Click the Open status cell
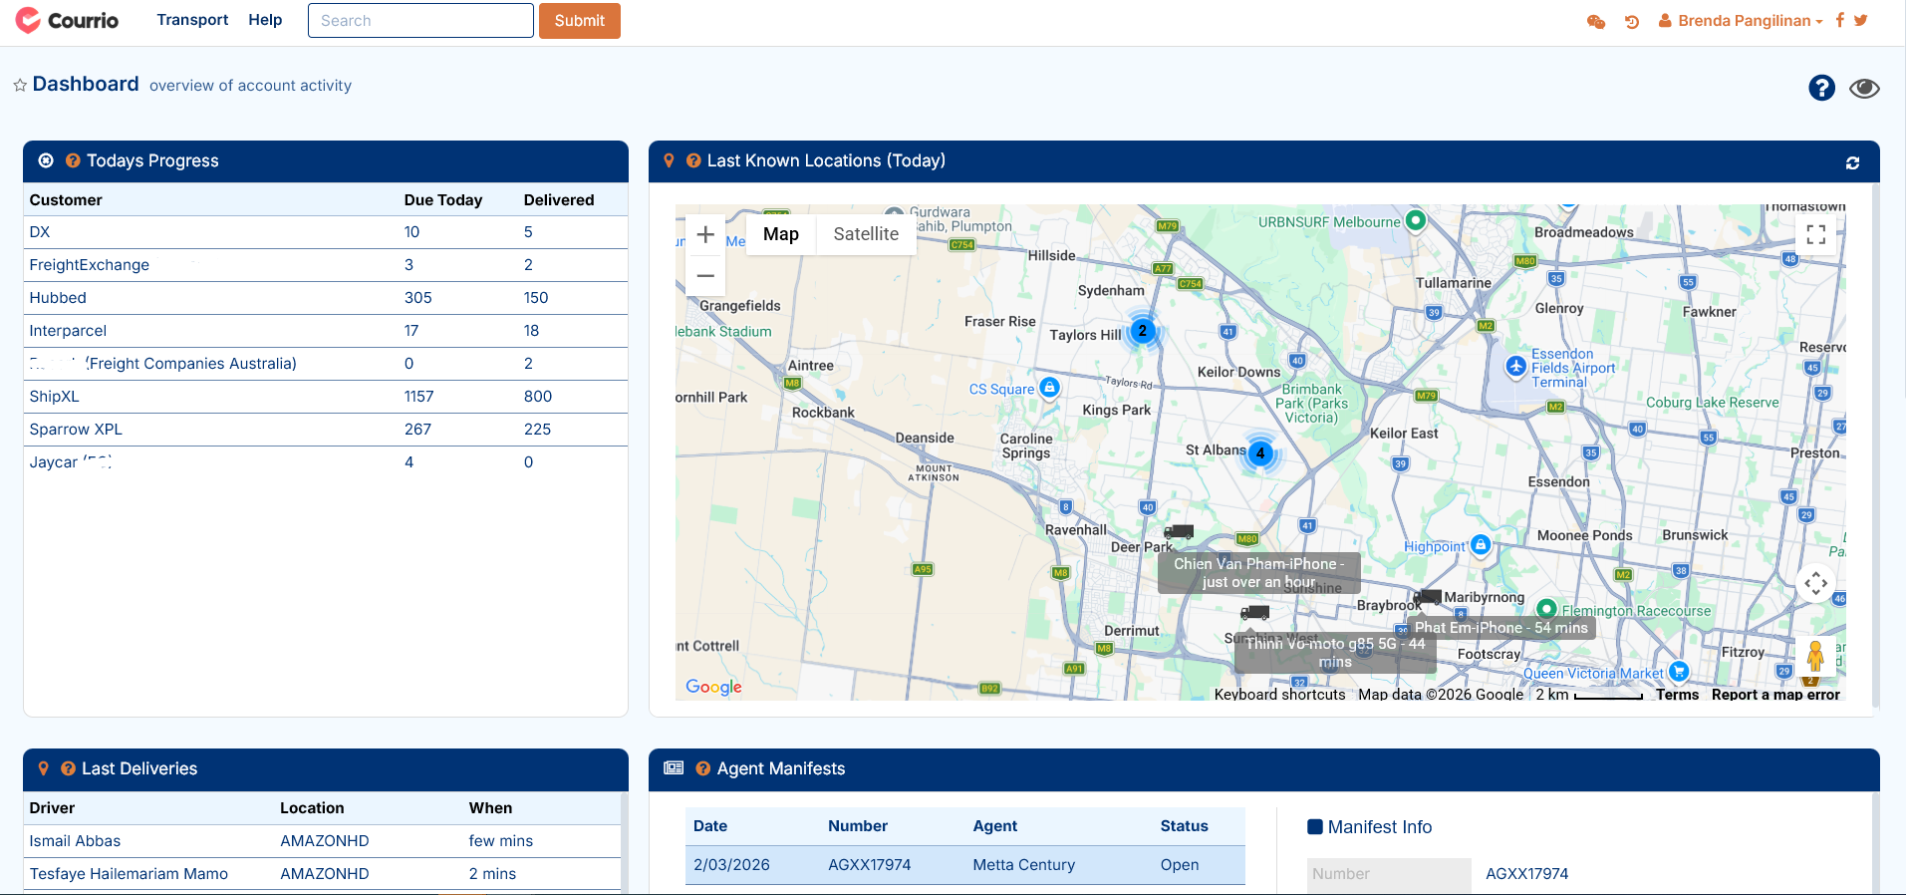Image resolution: width=1906 pixels, height=895 pixels. (x=1180, y=865)
